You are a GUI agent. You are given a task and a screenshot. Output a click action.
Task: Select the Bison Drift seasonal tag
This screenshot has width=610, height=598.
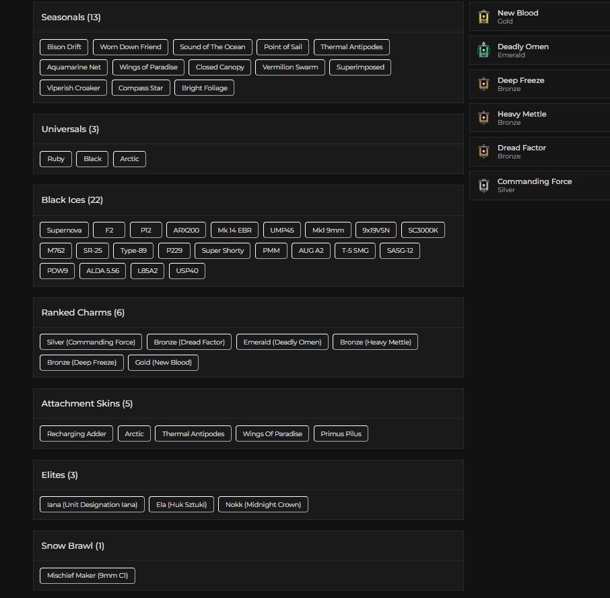click(64, 47)
